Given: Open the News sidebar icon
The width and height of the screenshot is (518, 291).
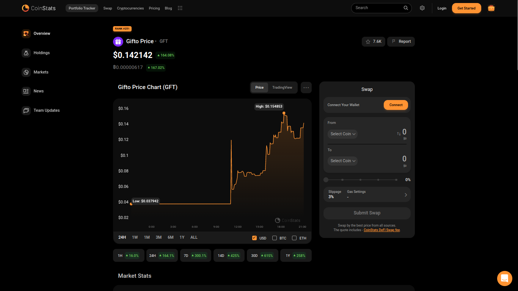Looking at the screenshot, I should (26, 91).
